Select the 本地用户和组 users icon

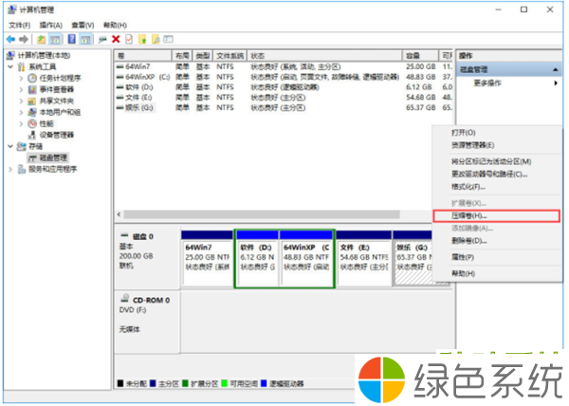point(32,112)
